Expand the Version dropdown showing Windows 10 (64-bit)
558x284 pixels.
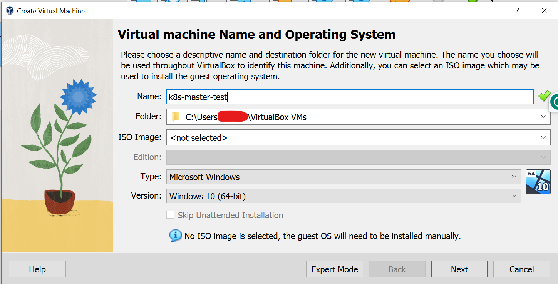[514, 196]
